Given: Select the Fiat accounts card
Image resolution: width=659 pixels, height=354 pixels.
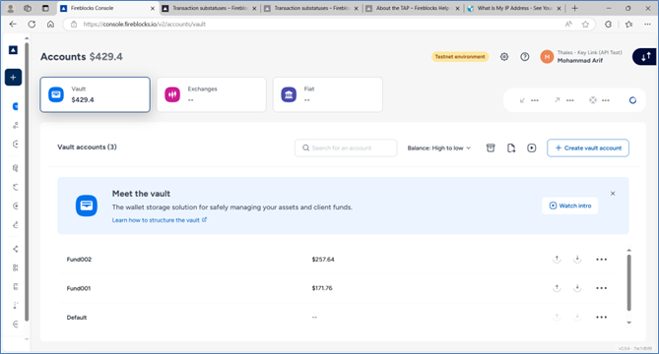Looking at the screenshot, I should tap(328, 94).
